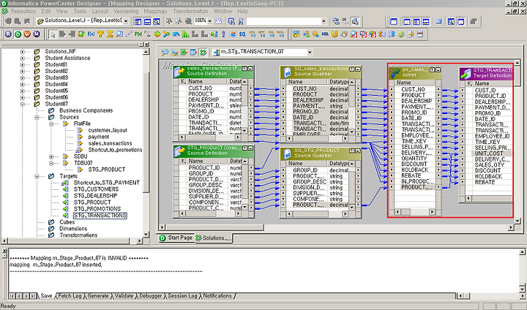Viewport: 527px width, 310px height.
Task: Add a Filter transformation (funnel icon)
Action: click(x=100, y=34)
